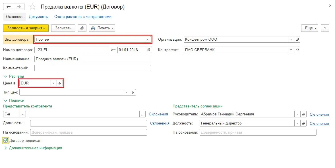Open the Цена в currency dropdown
The image size is (335, 168).
point(54,83)
